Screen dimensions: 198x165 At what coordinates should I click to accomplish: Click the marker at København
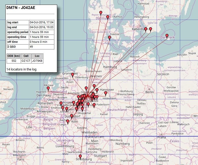click(x=146, y=29)
